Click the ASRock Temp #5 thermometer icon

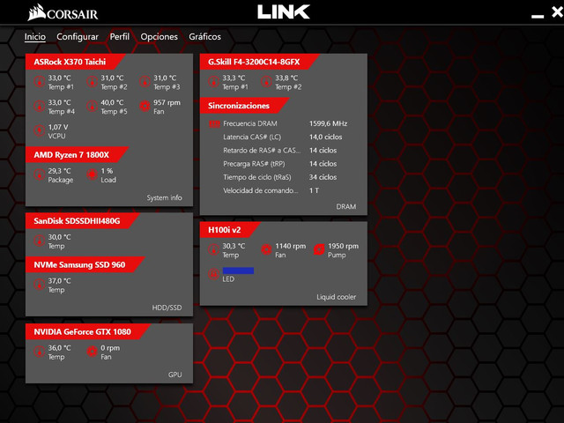92,106
